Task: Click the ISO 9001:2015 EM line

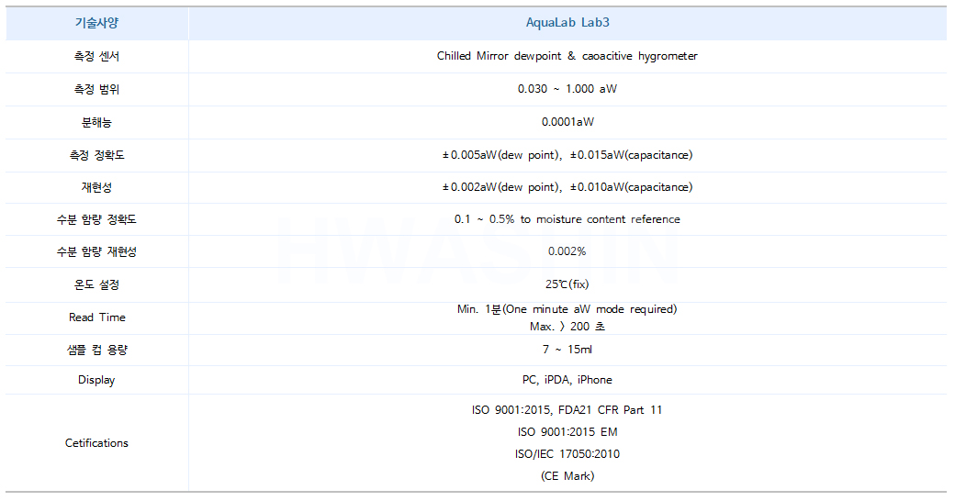Action: pos(567,432)
